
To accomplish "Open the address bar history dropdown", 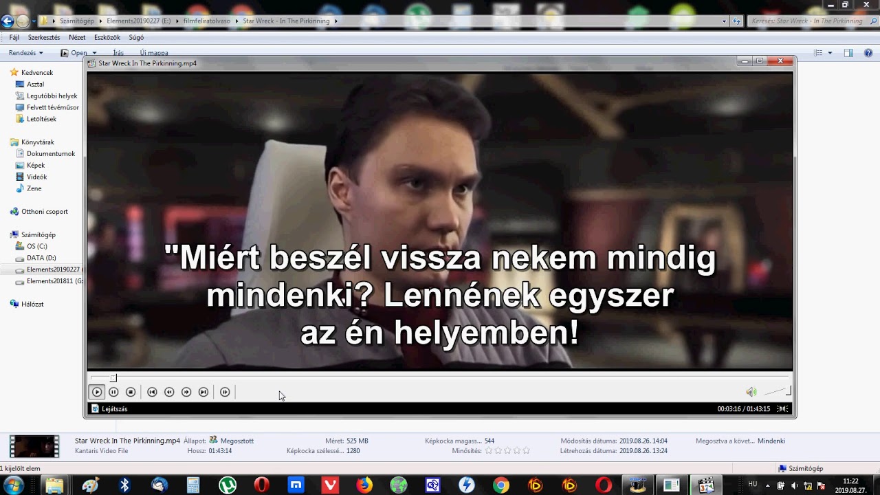I will pyautogui.click(x=724, y=21).
